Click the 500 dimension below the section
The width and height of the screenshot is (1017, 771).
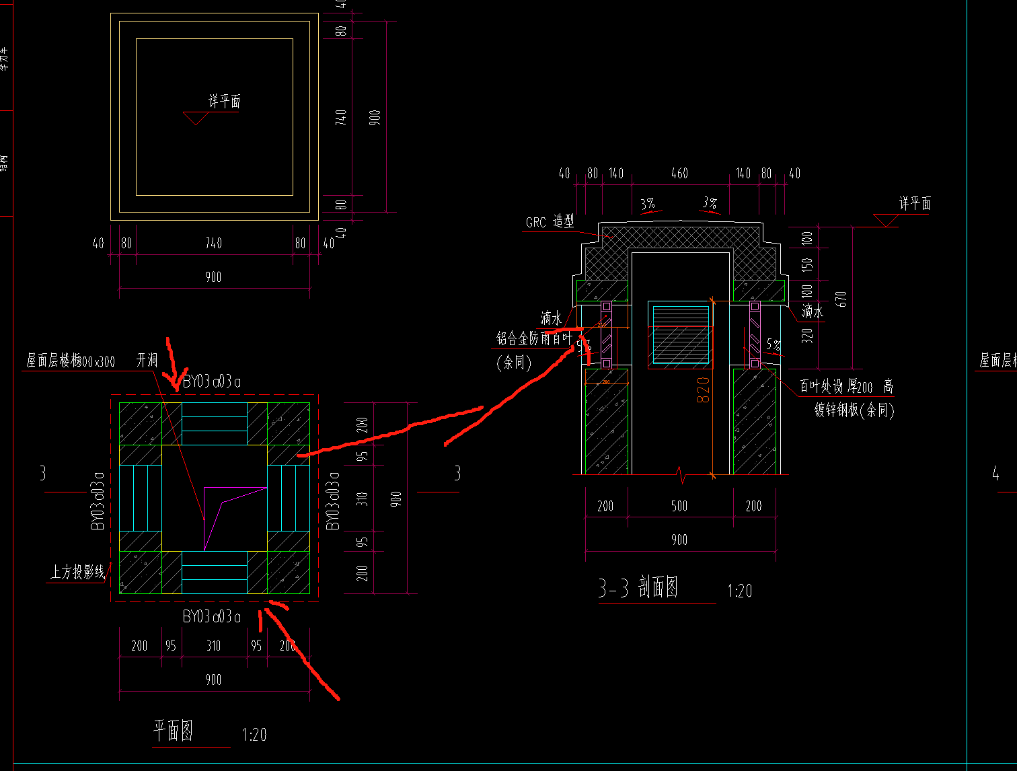click(679, 506)
